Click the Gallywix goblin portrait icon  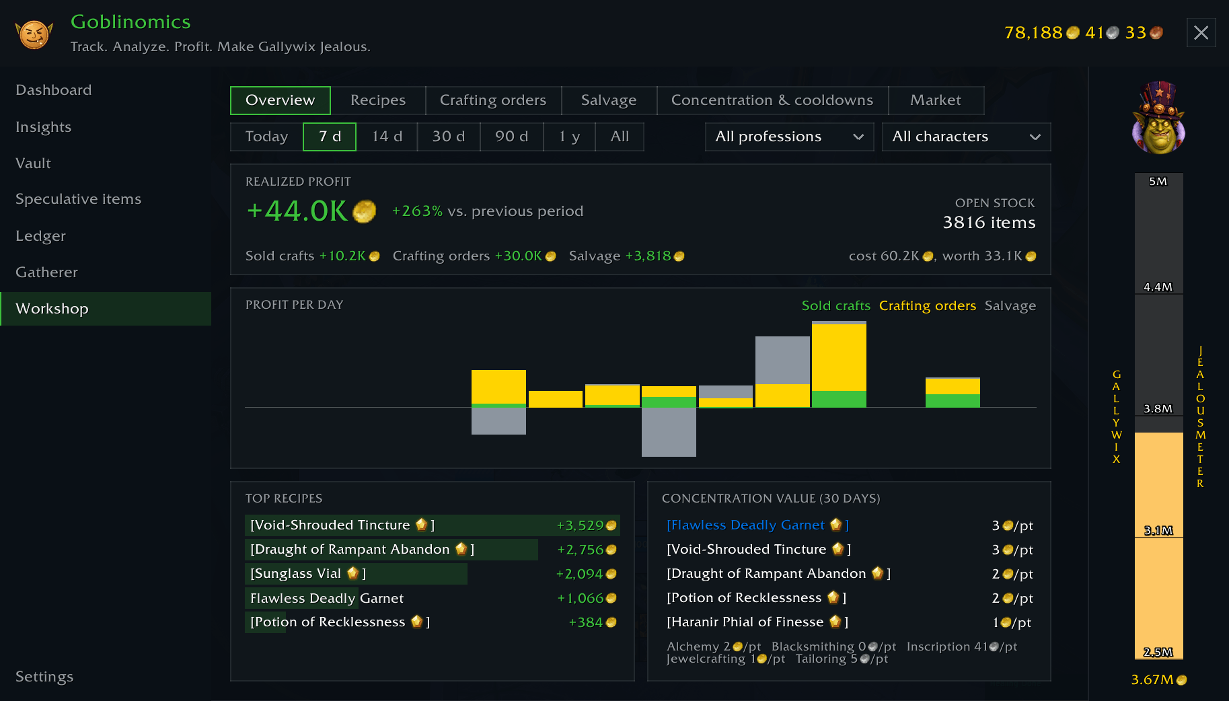(x=1158, y=118)
